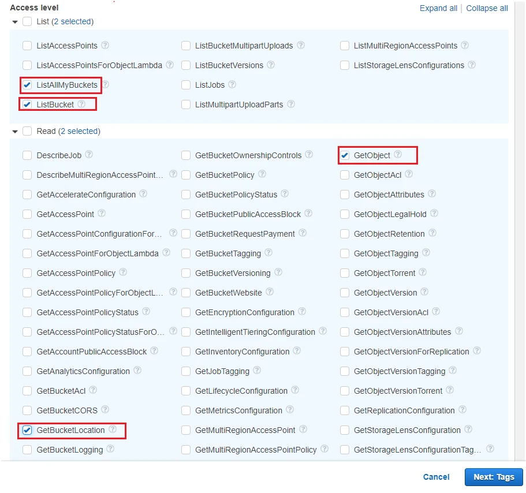
Task: Tick the GetObjectTagging checkbox
Action: [x=345, y=253]
